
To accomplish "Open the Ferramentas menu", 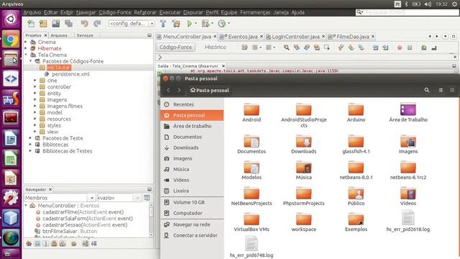I will pos(255,12).
